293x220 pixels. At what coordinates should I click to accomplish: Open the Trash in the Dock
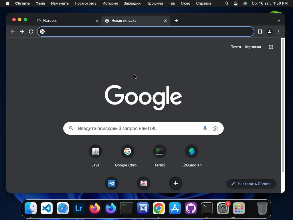coord(262,208)
